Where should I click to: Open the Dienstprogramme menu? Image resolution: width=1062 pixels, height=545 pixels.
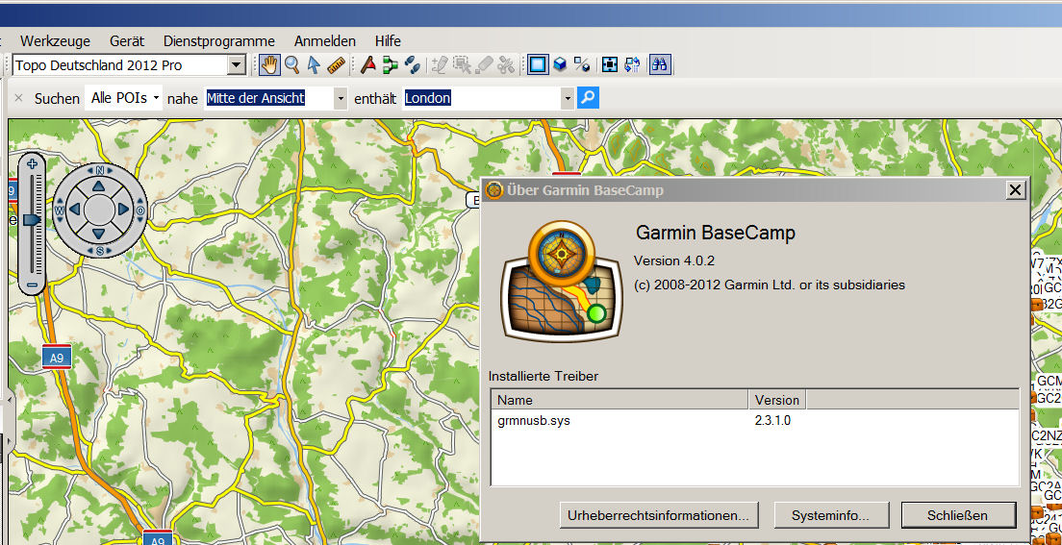(x=218, y=41)
